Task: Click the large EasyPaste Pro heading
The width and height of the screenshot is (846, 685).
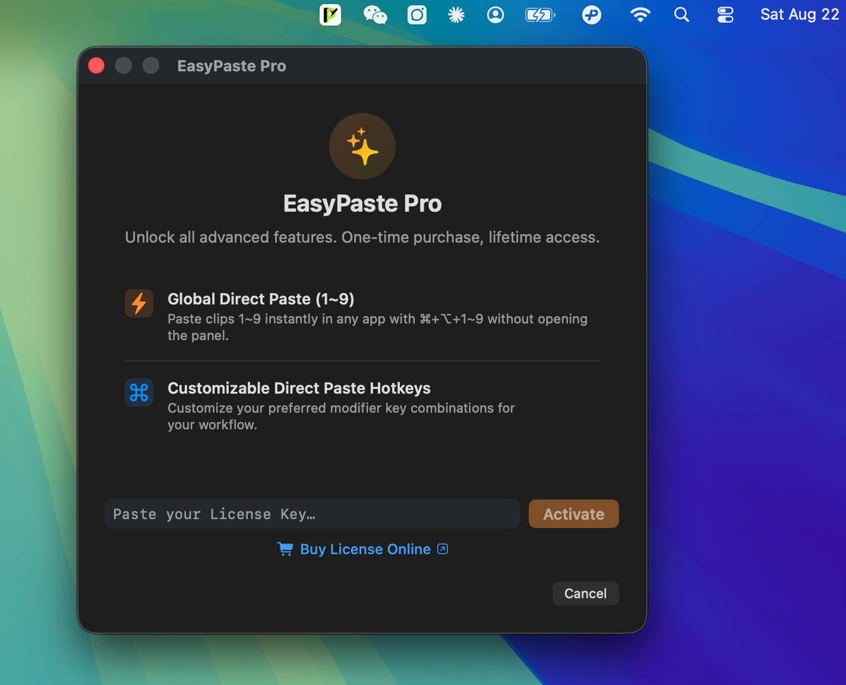Action: coord(362,203)
